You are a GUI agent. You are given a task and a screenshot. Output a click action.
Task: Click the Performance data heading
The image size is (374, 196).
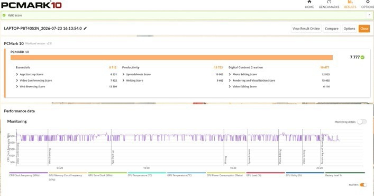[x=20, y=111]
